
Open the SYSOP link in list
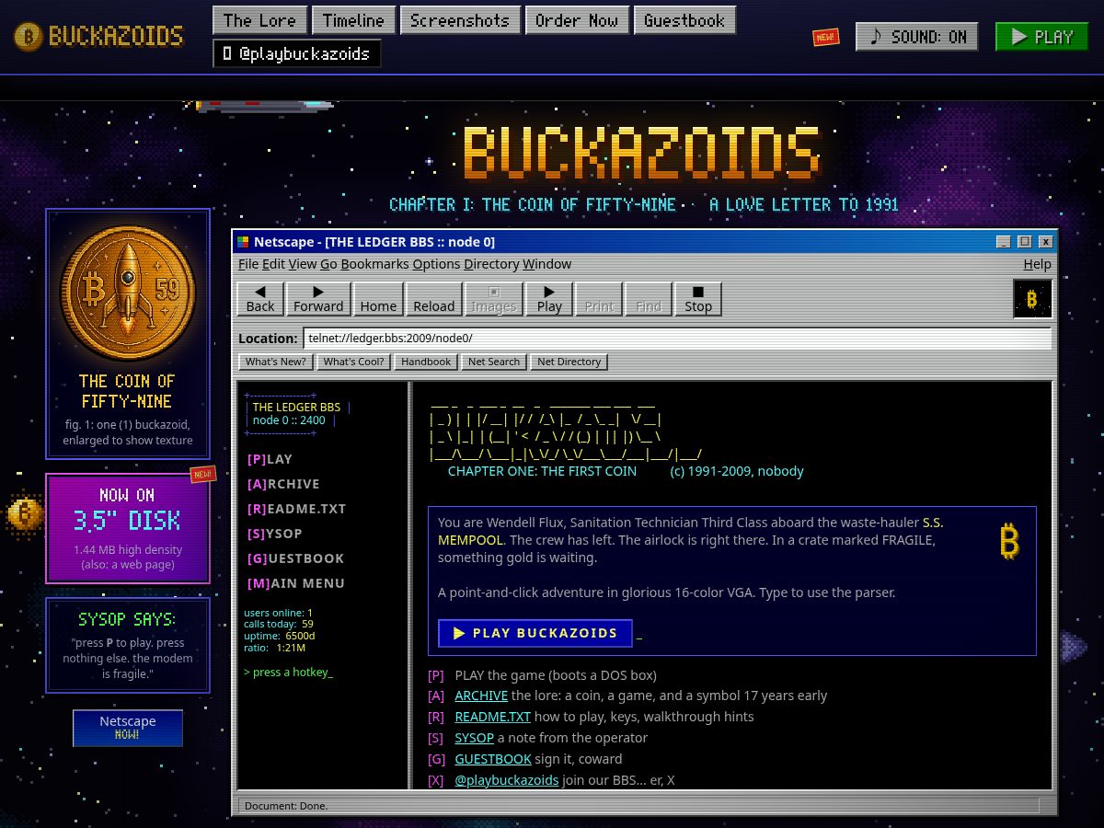[x=474, y=738]
